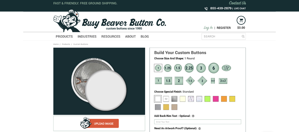Pick the 1.75 x 2.75 oval shape
299x132 pixels.
226,68
